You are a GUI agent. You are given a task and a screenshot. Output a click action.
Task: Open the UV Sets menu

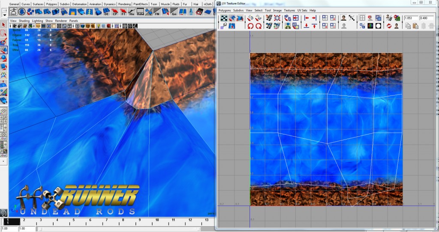pos(302,10)
